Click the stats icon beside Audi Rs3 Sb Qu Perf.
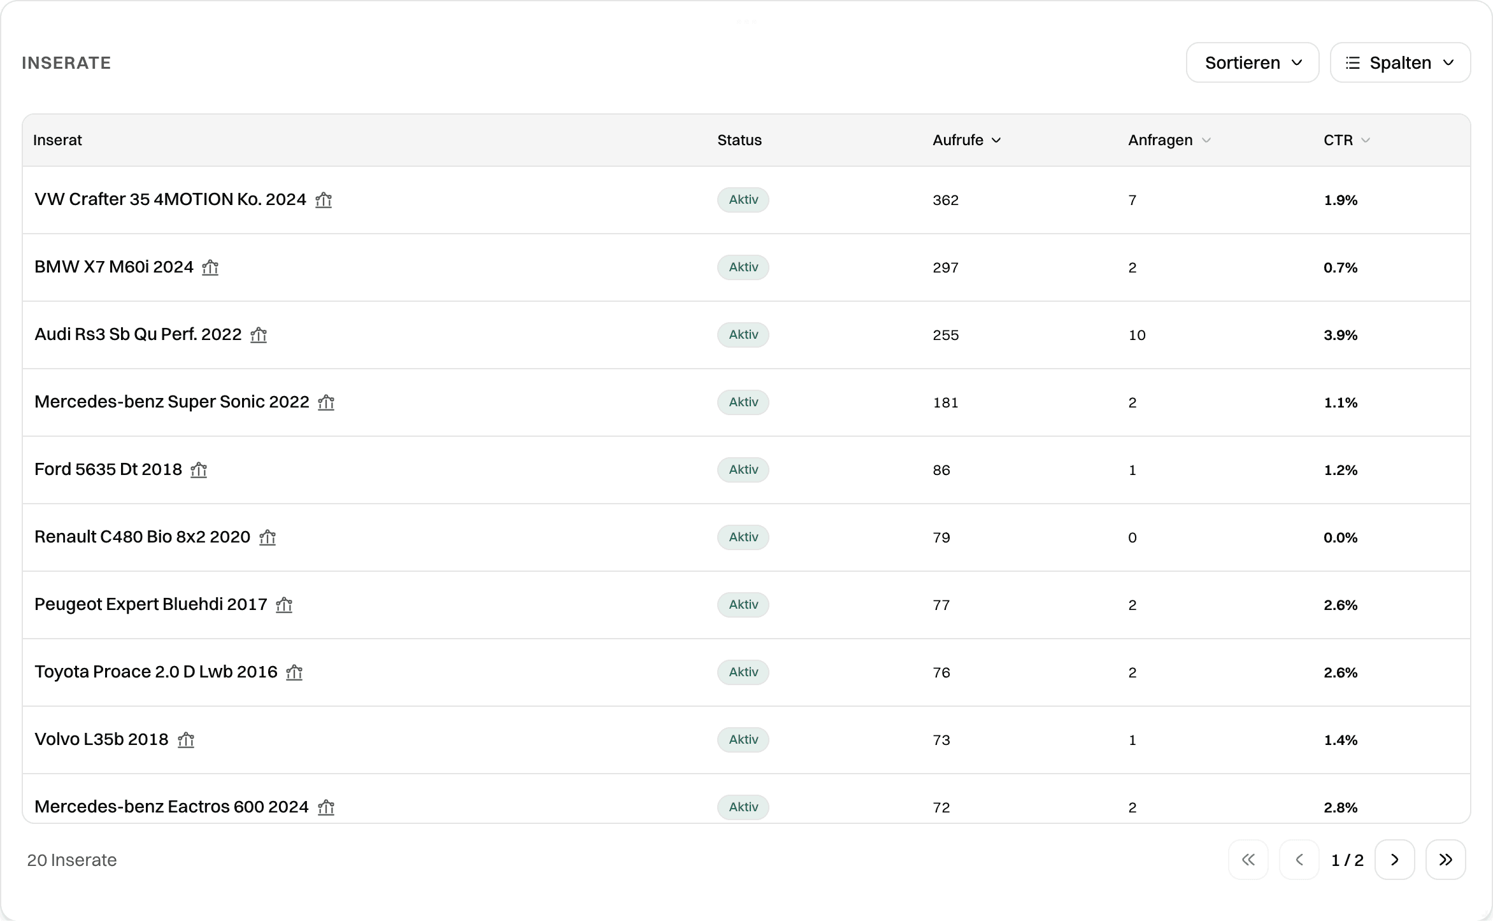 (x=259, y=335)
